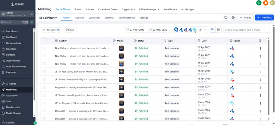
Task: Click the sidebar Search field
Action: (14, 22)
